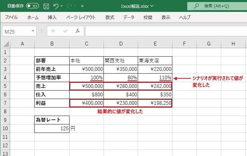Viewport: 247px width, 156px height.
Task: Switch to the 挿入 tab
Action: point(52,17)
